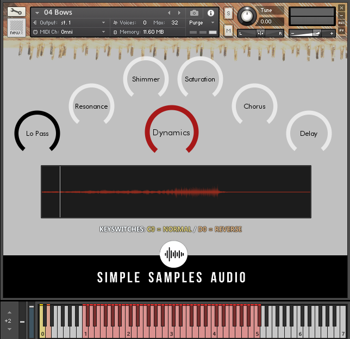Image resolution: width=350 pixels, height=339 pixels.
Task: Shift keyboard octave up with arrow
Action: click(x=9, y=312)
